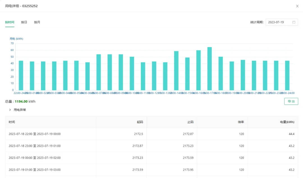Screen dimensions: 303x178
Task: Click the dialog title 用电详细 - 03255252
Action: pyautogui.click(x=21, y=6)
